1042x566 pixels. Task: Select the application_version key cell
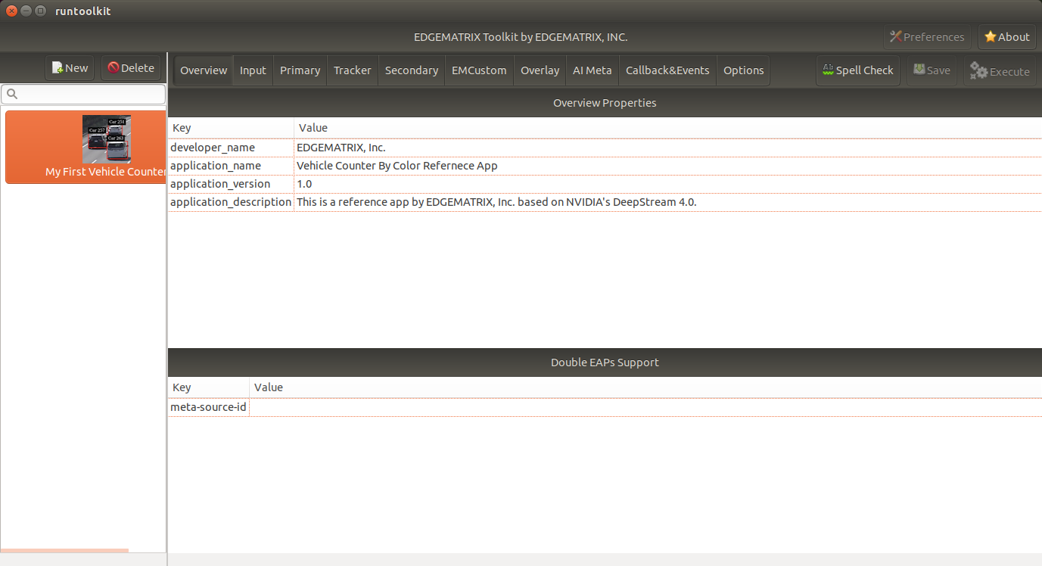point(231,184)
